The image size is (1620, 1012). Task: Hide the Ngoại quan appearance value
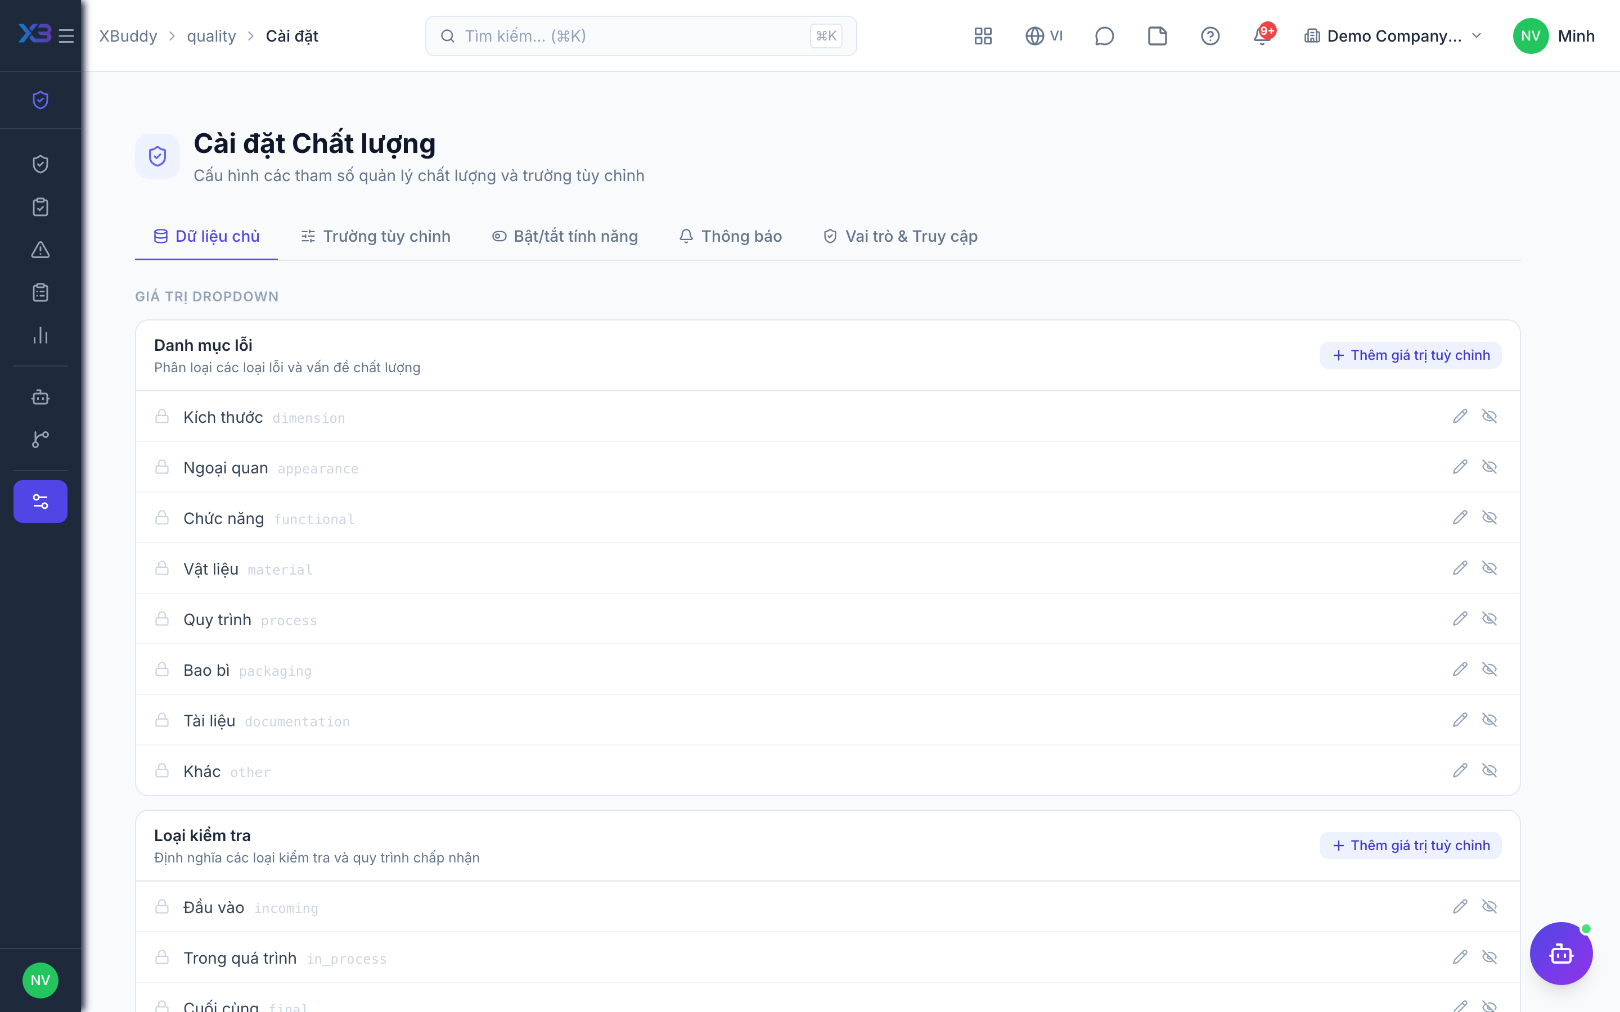coord(1489,467)
